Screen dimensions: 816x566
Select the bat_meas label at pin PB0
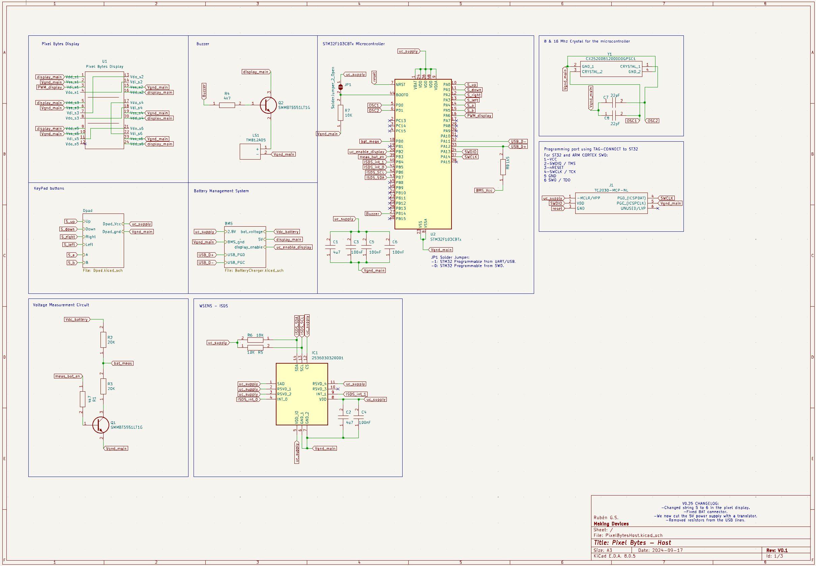pyautogui.click(x=371, y=142)
